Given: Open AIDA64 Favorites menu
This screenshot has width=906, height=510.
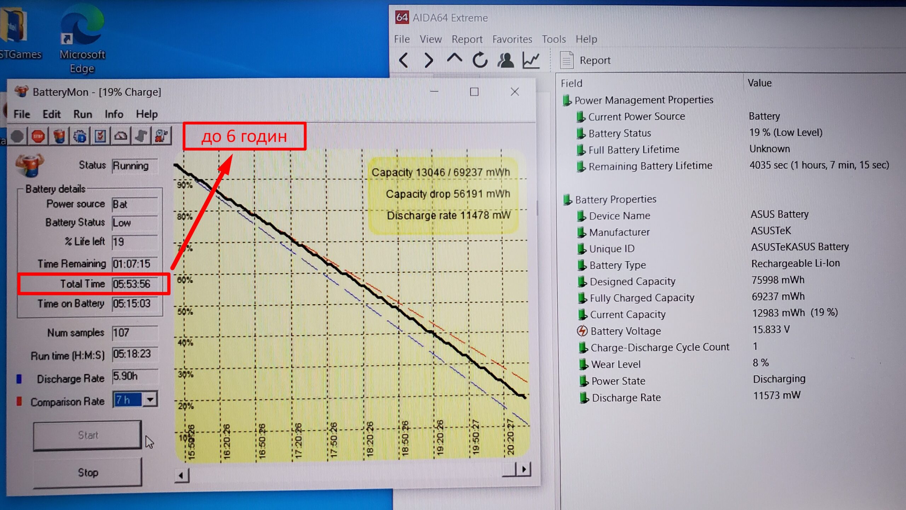Looking at the screenshot, I should pos(512,39).
